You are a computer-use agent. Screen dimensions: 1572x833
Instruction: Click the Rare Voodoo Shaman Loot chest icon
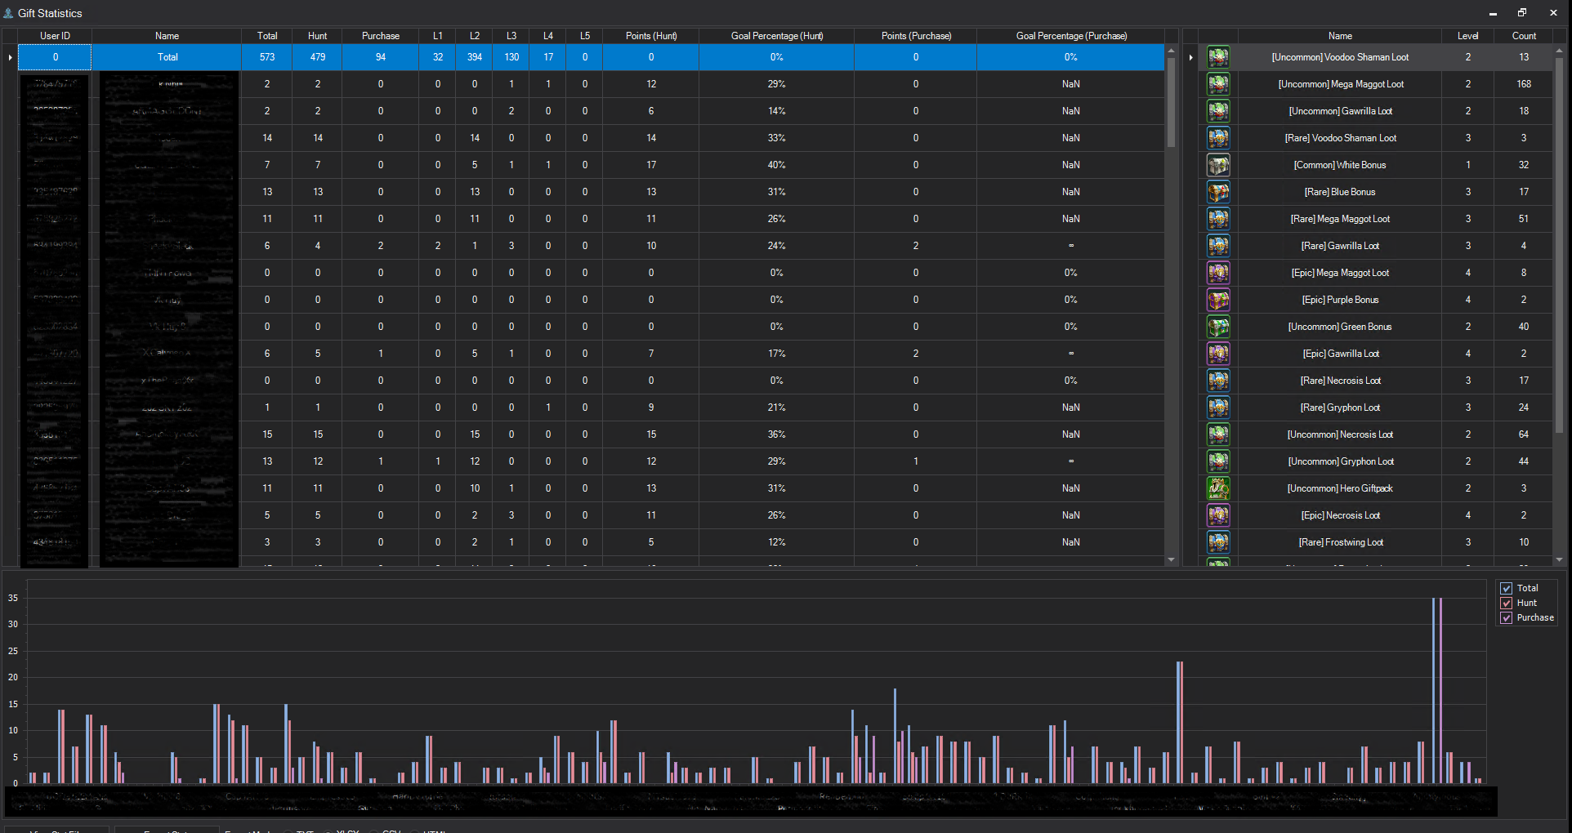(1218, 138)
